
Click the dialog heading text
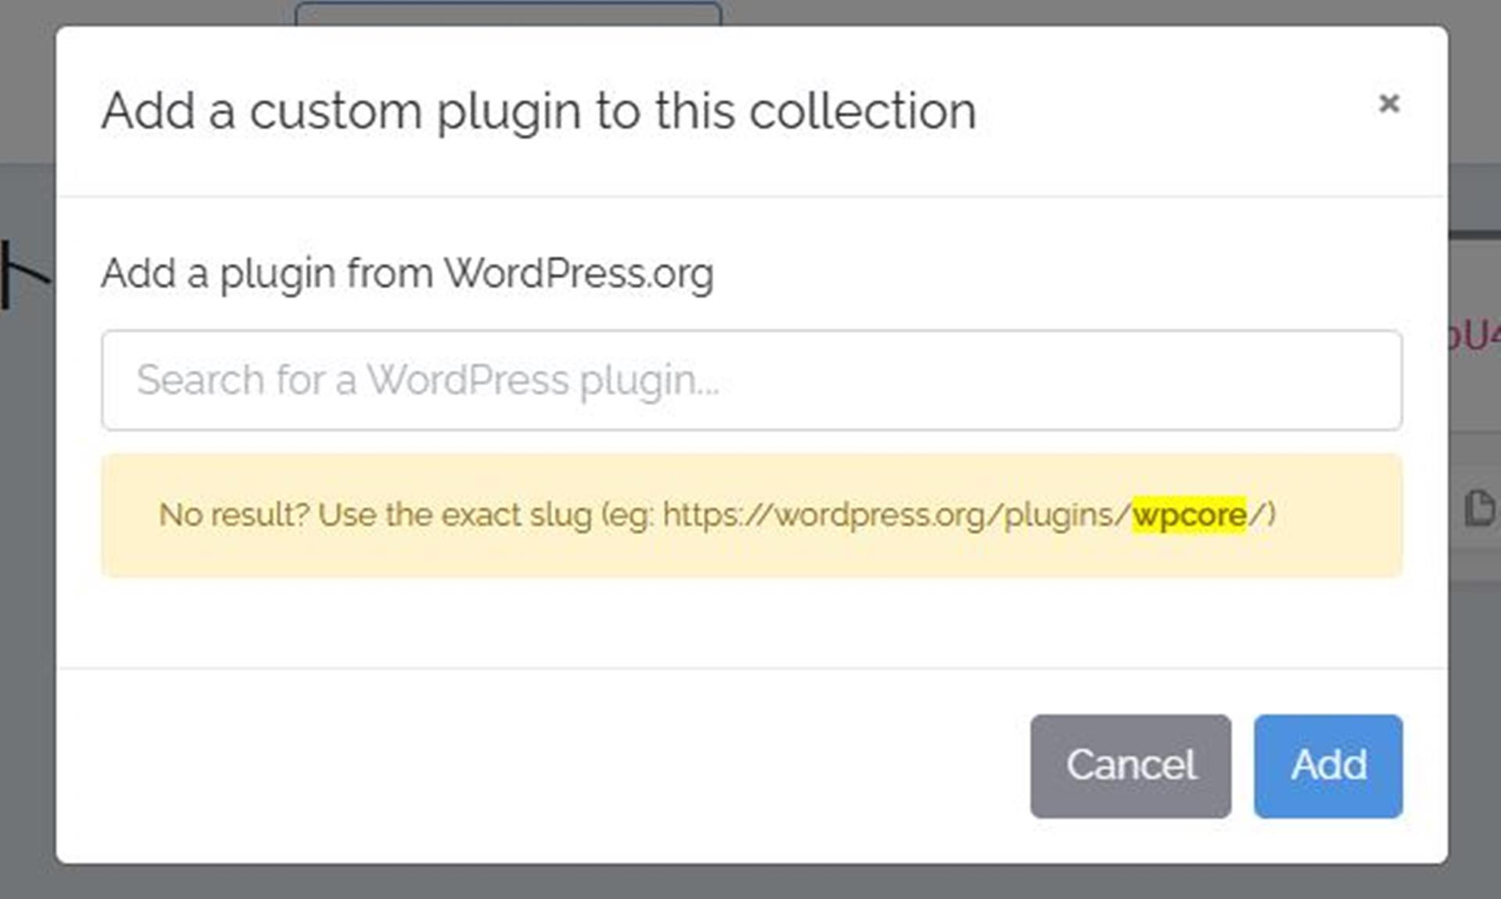coord(539,111)
